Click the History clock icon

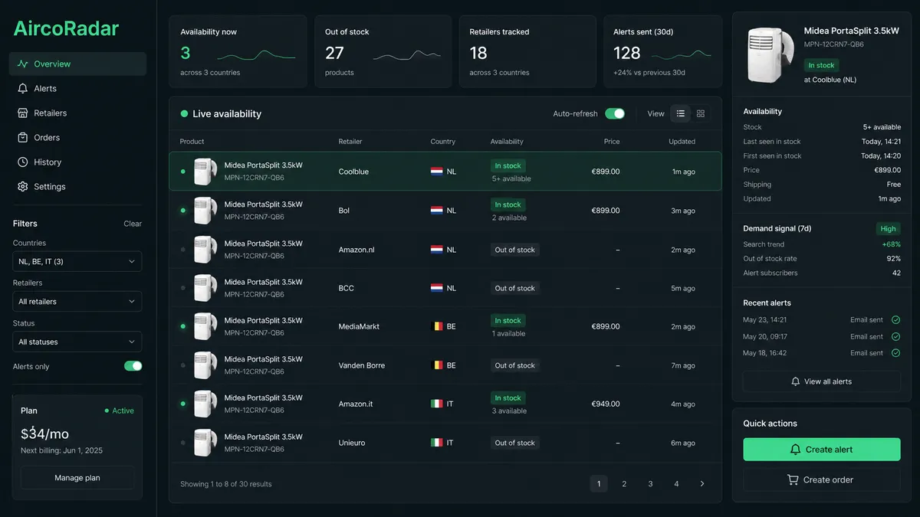pyautogui.click(x=23, y=162)
